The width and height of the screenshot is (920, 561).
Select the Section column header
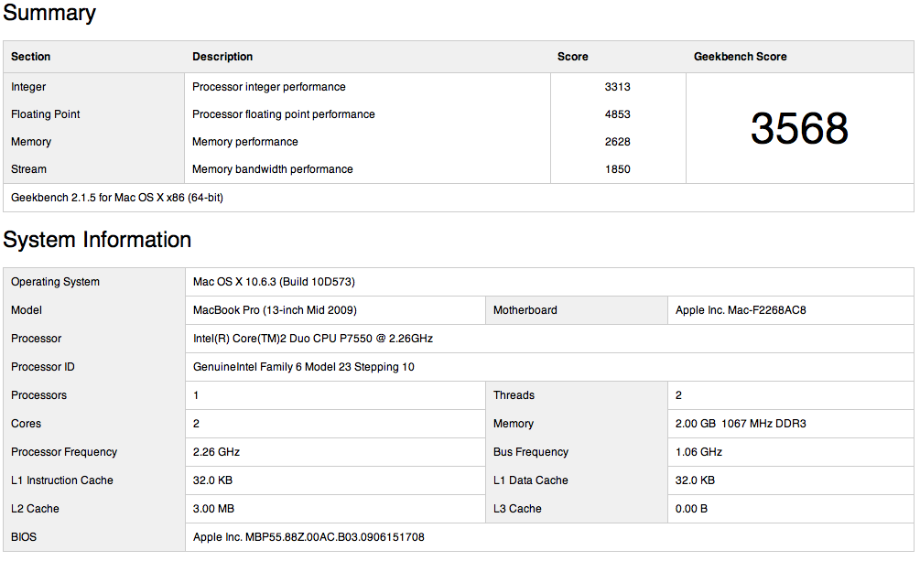(30, 57)
